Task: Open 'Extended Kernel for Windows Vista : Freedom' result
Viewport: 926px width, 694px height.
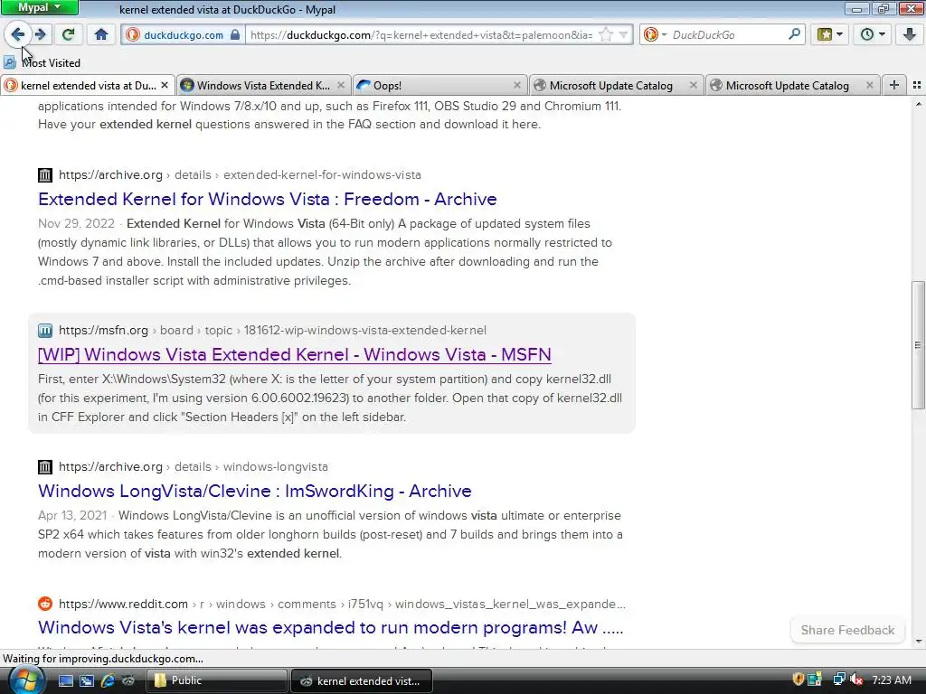Action: click(267, 199)
